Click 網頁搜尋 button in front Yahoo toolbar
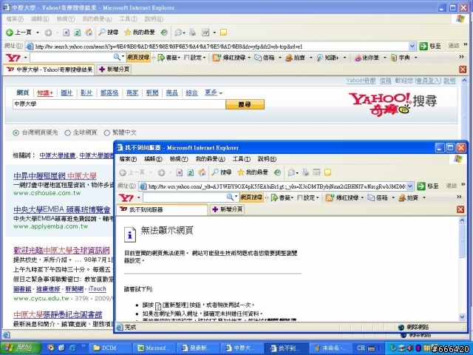The height and width of the screenshot is (355, 473). click(x=251, y=197)
